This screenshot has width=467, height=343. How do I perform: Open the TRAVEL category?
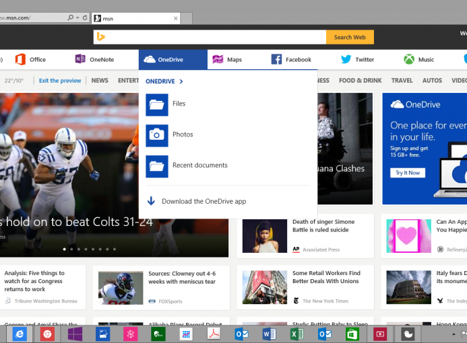coord(402,81)
